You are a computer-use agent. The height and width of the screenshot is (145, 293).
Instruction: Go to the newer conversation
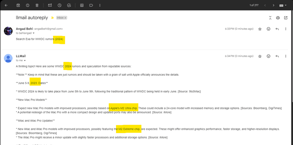[x=265, y=5]
